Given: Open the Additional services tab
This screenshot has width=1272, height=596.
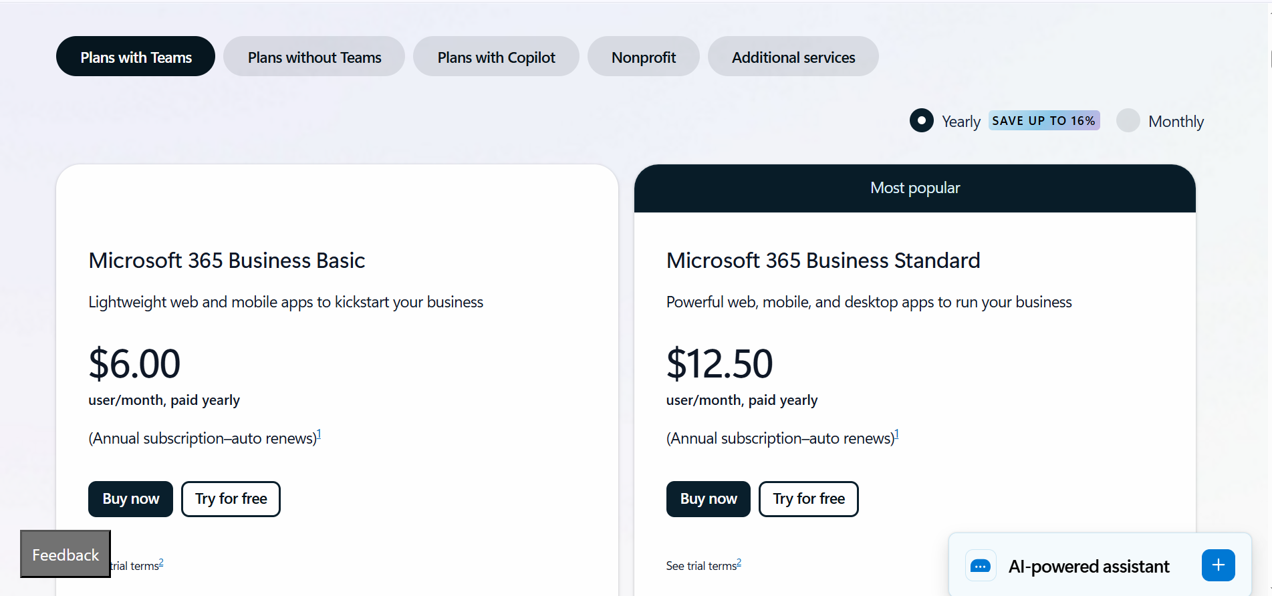Looking at the screenshot, I should pyautogui.click(x=793, y=57).
